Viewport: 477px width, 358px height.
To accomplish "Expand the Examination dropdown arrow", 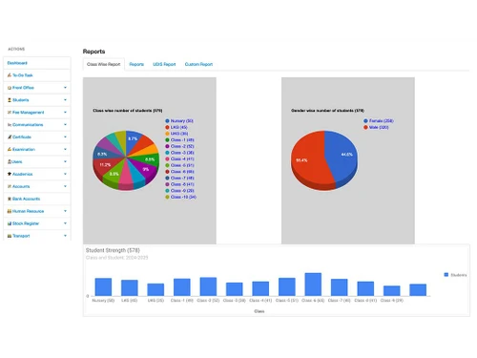I will coord(65,149).
